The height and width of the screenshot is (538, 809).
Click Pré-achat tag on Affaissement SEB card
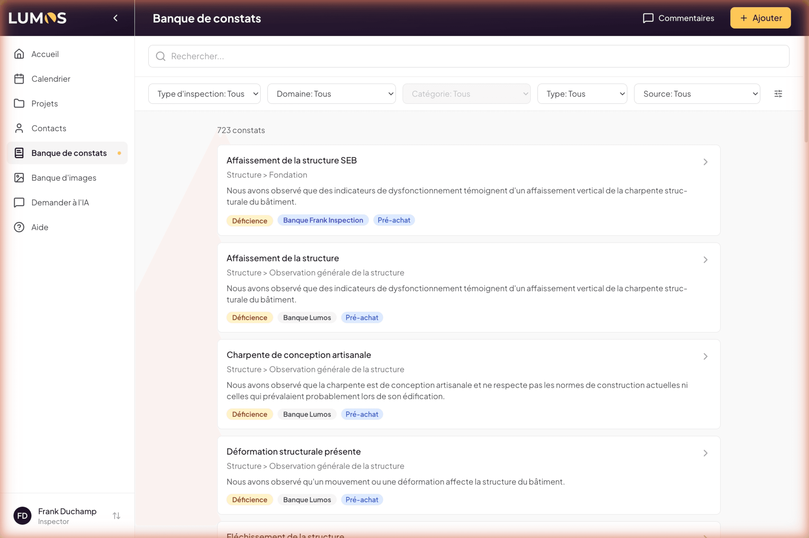pos(394,220)
